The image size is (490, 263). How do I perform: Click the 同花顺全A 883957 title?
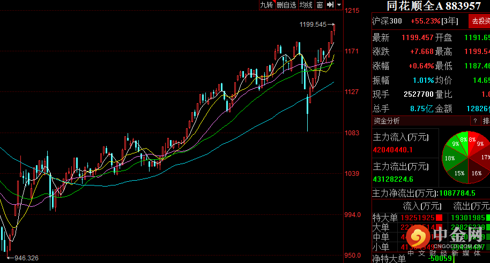pyautogui.click(x=433, y=5)
